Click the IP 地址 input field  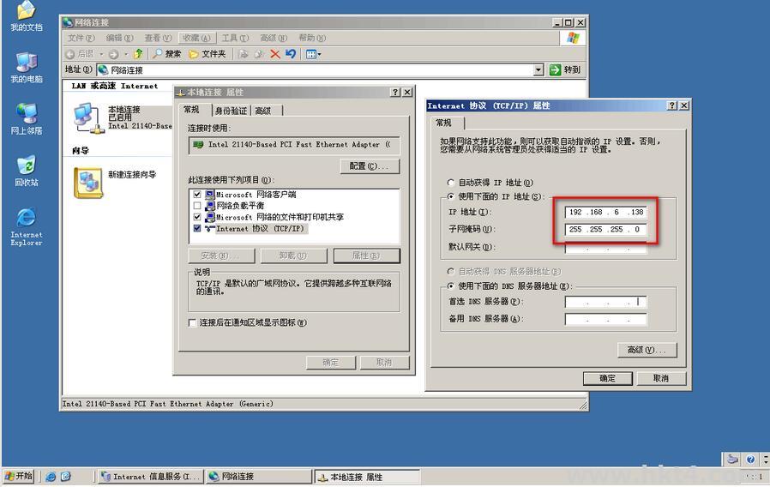[606, 212]
